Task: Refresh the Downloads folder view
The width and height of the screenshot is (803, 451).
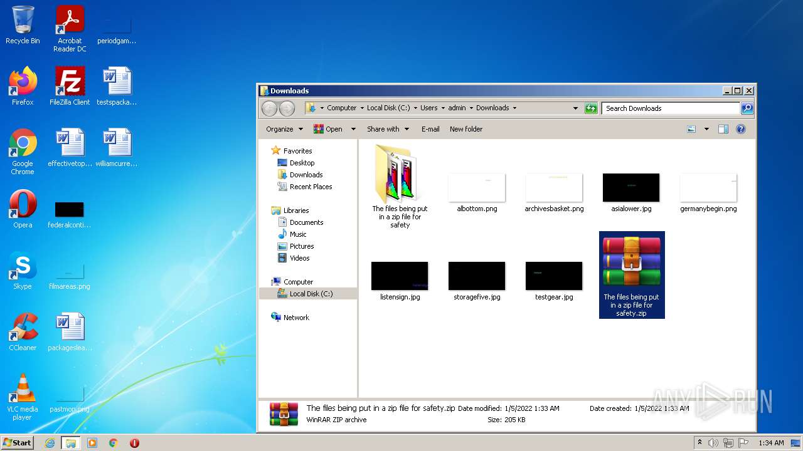Action: pyautogui.click(x=591, y=108)
